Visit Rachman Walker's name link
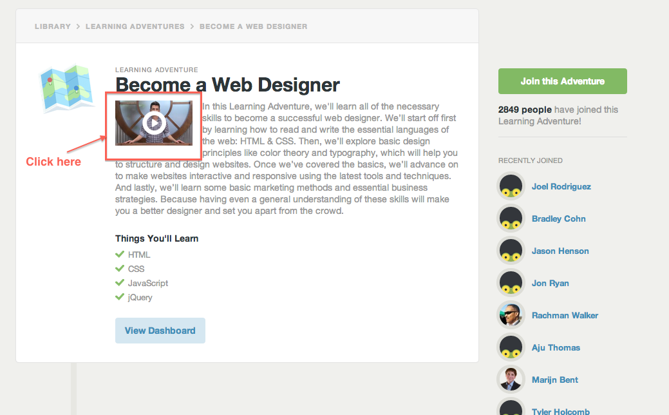669x415 pixels. tap(565, 315)
